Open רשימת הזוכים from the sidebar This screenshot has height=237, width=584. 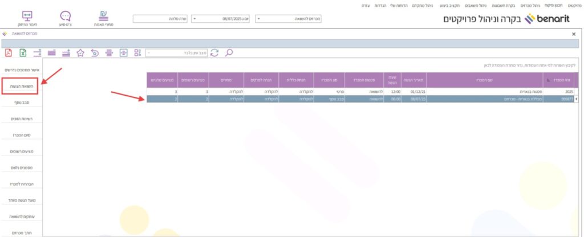coord(24,118)
